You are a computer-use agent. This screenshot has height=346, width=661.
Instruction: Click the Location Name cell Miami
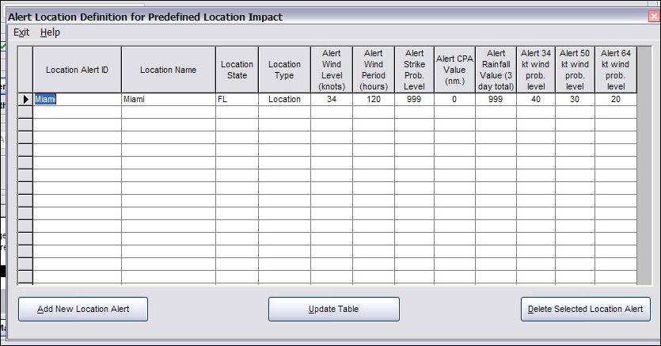tap(168, 100)
